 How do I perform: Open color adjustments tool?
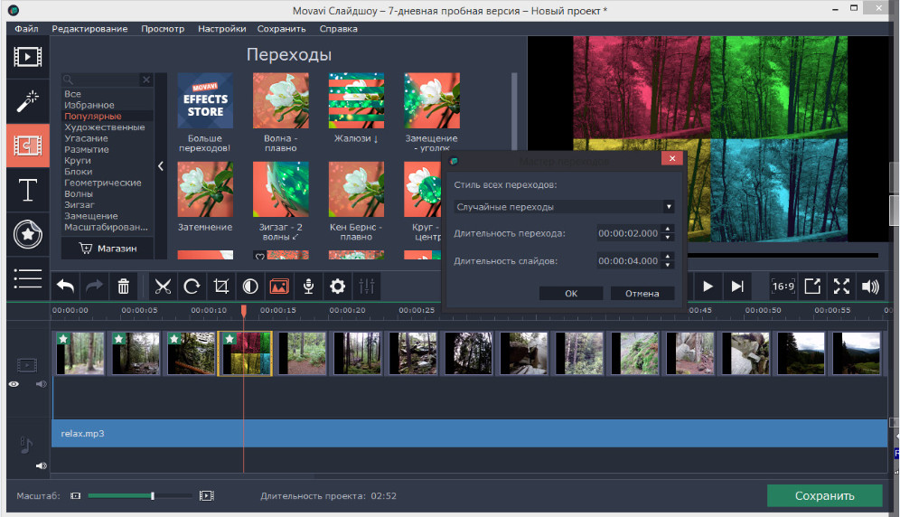(x=250, y=287)
